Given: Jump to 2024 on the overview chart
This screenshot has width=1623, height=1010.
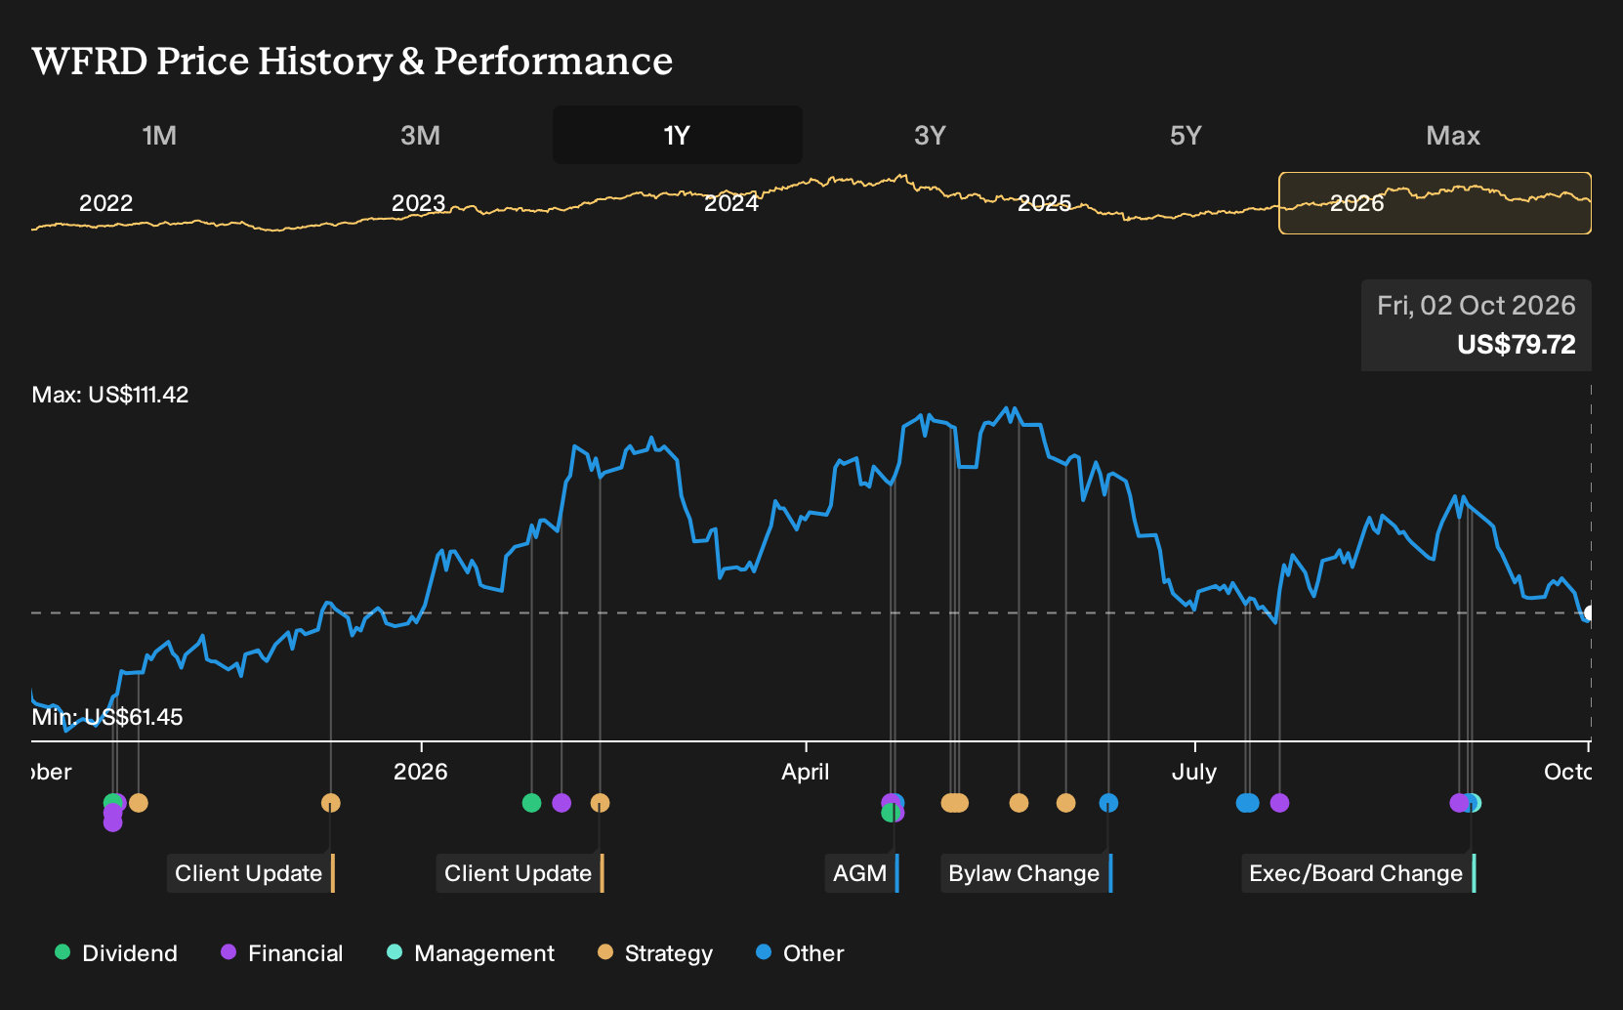Looking at the screenshot, I should [731, 203].
